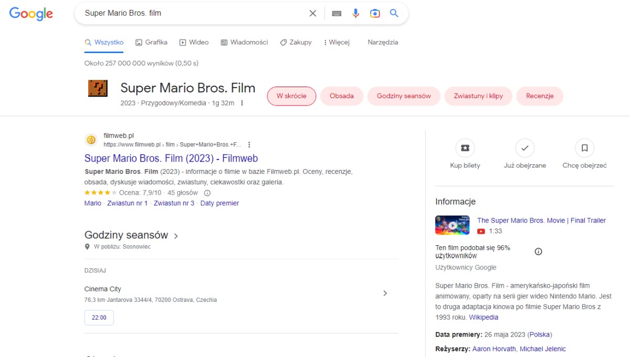Click the Final Trailer video thumbnail

tap(452, 225)
